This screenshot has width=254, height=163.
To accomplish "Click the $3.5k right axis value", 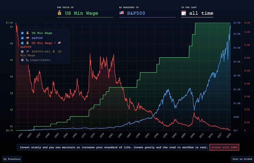I will pos(237,34).
